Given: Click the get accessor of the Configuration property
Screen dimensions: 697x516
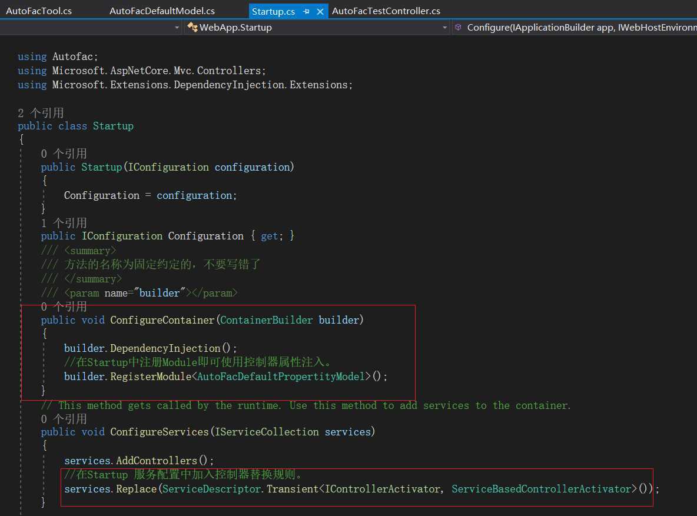Looking at the screenshot, I should [270, 236].
